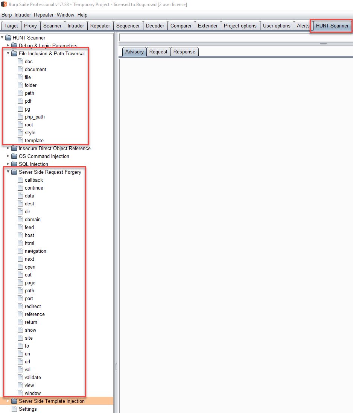Collapse File Inclusion & Path Traversal node
Image resolution: width=353 pixels, height=413 pixels.
(8, 53)
